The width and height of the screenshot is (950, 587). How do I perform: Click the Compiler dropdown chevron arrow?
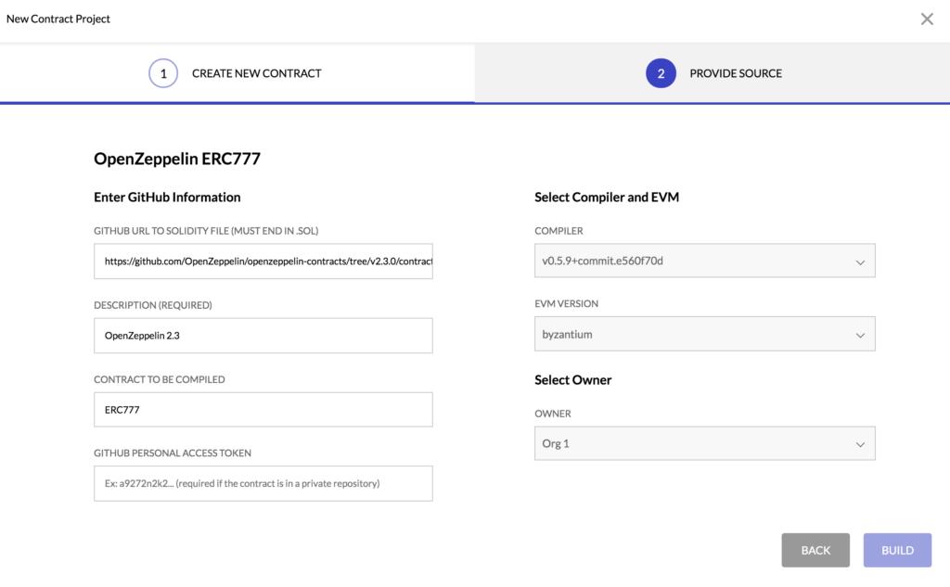[860, 262]
